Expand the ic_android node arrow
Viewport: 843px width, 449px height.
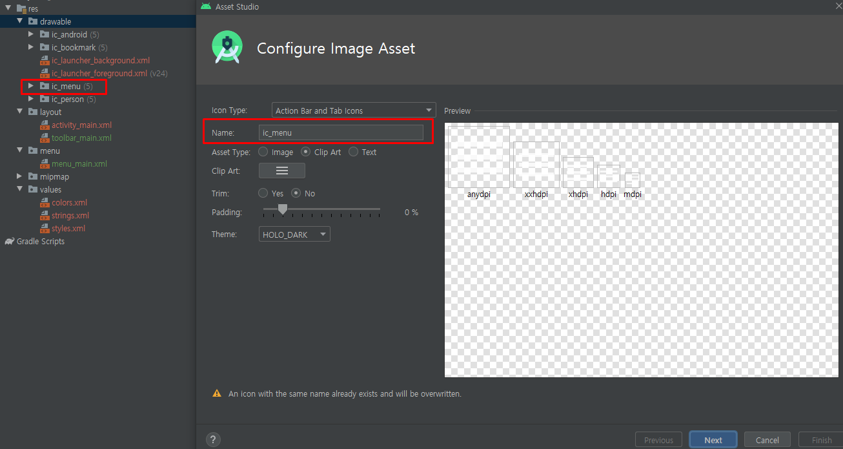point(31,34)
